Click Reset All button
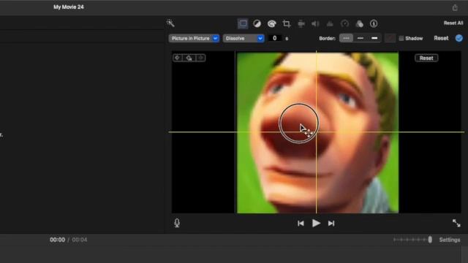 (x=453, y=23)
